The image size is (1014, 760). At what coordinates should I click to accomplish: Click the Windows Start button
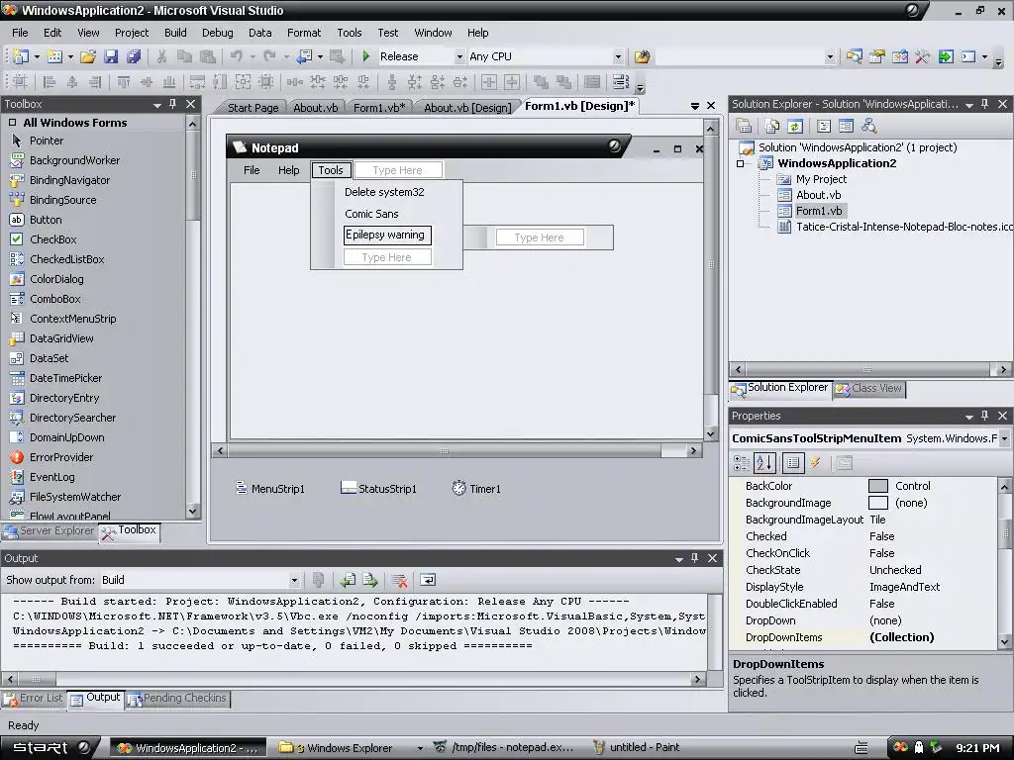(51, 748)
